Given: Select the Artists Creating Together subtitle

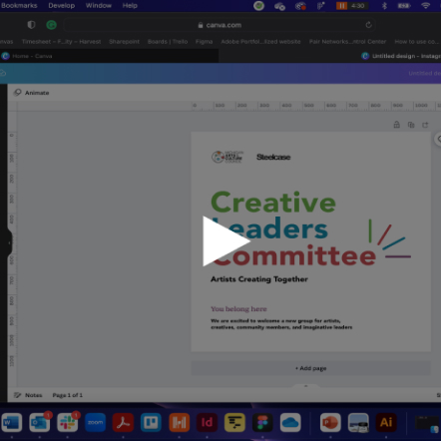Looking at the screenshot, I should click(x=259, y=279).
